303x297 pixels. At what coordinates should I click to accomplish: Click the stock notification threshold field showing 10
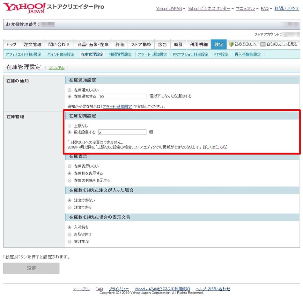tap(123, 96)
